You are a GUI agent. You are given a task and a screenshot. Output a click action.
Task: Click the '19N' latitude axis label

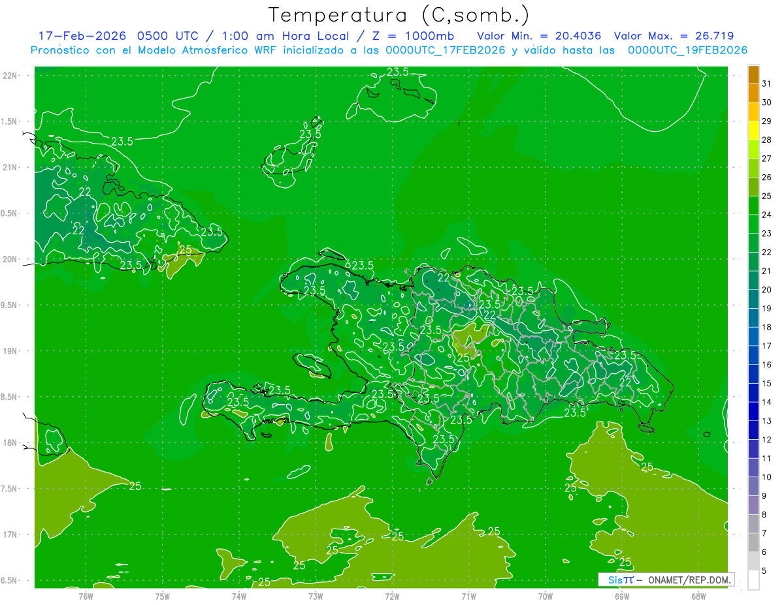10,351
